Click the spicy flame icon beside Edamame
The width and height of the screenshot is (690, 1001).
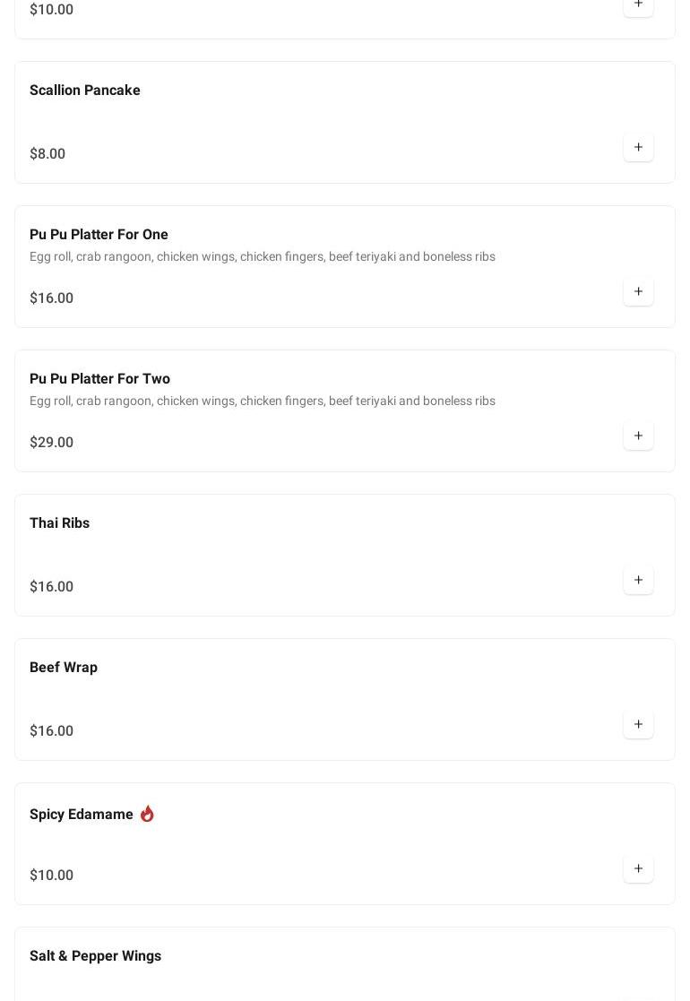147,814
